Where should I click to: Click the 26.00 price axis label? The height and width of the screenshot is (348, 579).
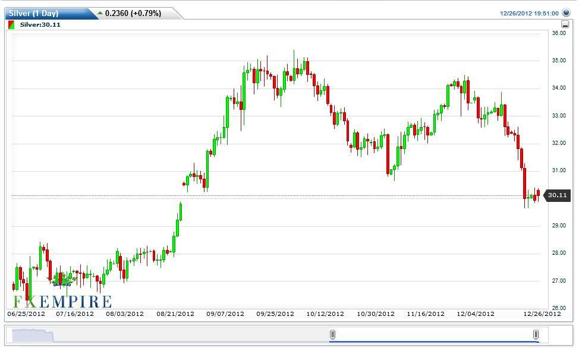pyautogui.click(x=558, y=308)
